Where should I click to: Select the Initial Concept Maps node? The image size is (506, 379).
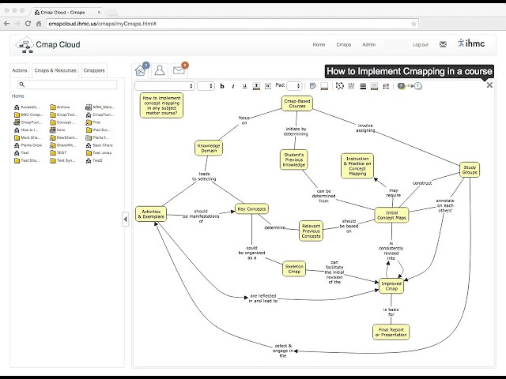(392, 215)
